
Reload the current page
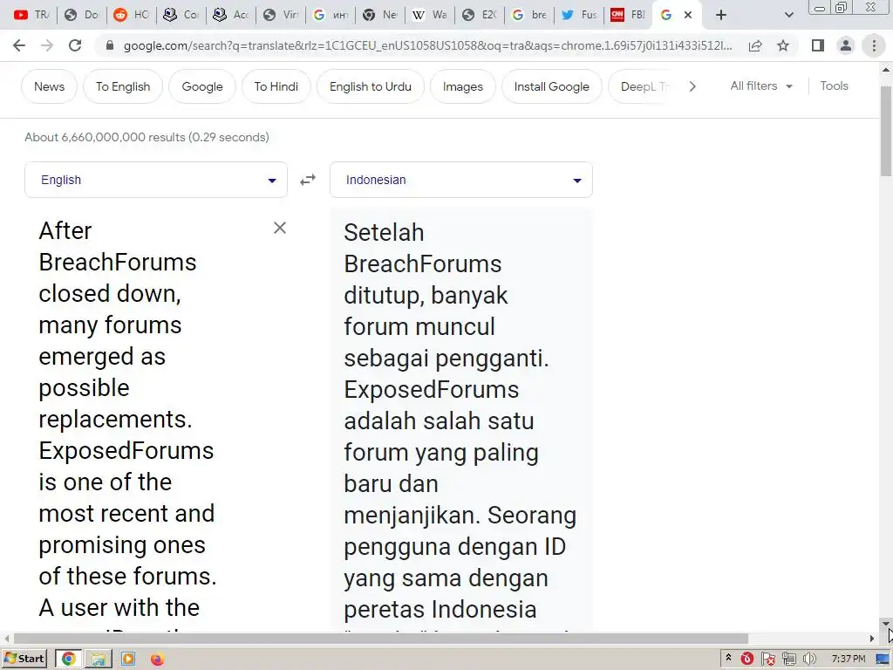pyautogui.click(x=75, y=45)
